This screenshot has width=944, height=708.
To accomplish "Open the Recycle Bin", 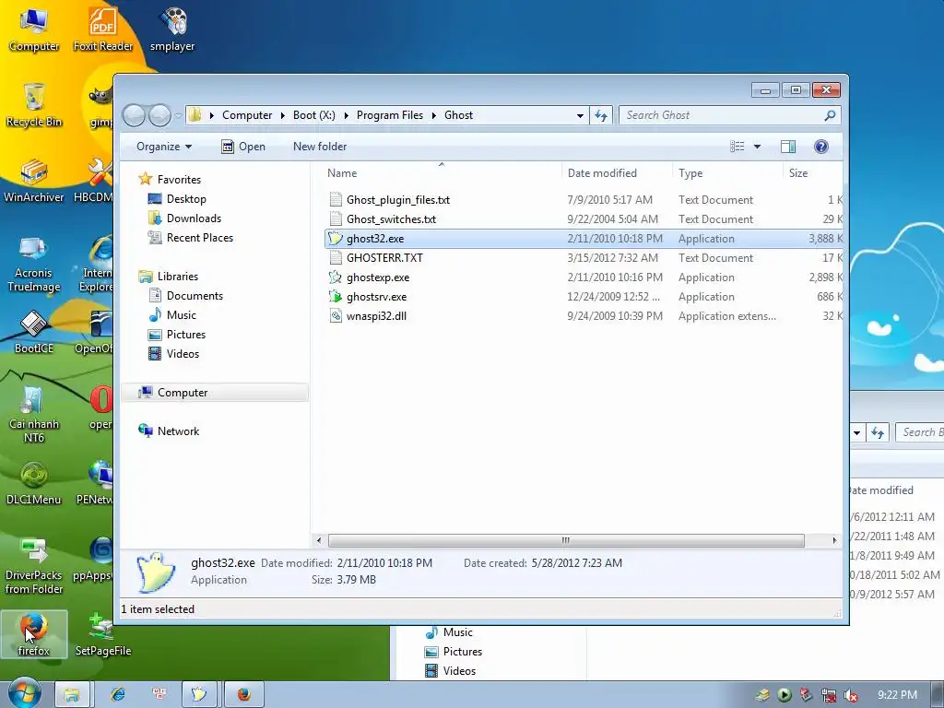I will tap(34, 105).
